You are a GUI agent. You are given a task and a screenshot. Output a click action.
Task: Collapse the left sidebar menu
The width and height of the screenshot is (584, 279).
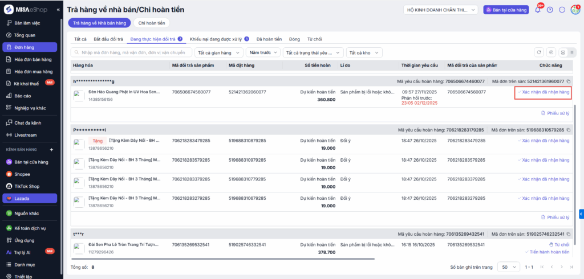pyautogui.click(x=58, y=10)
